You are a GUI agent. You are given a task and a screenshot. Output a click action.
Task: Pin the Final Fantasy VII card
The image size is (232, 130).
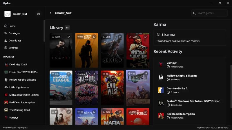coord(146,73)
